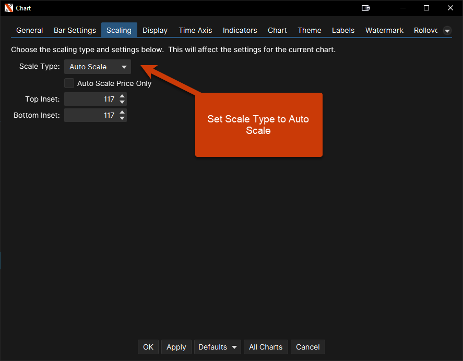Open the Time Axis tab
463x361 pixels.
(x=195, y=30)
